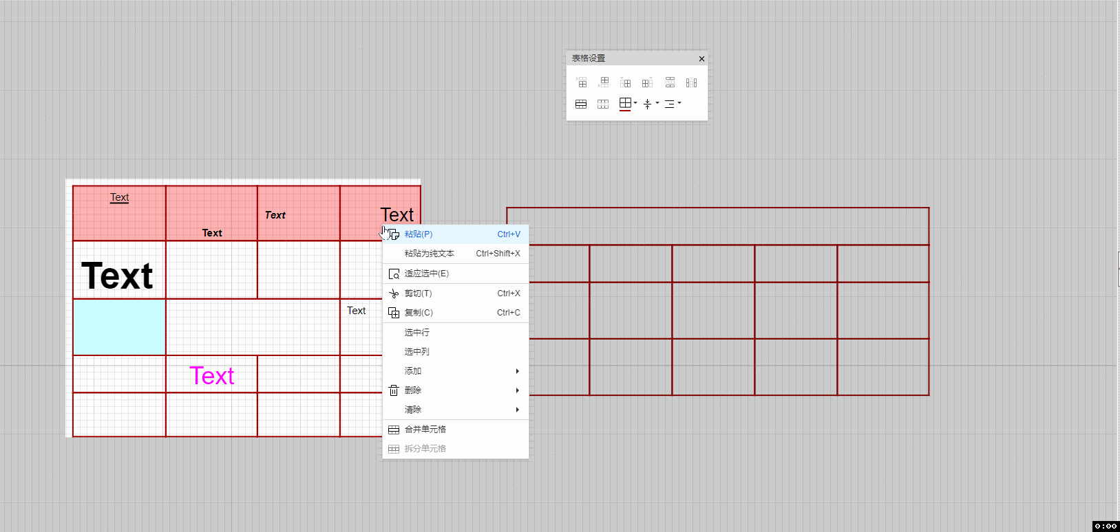Image resolution: width=1120 pixels, height=532 pixels.
Task: Close the 表格设置 panel
Action: point(701,58)
